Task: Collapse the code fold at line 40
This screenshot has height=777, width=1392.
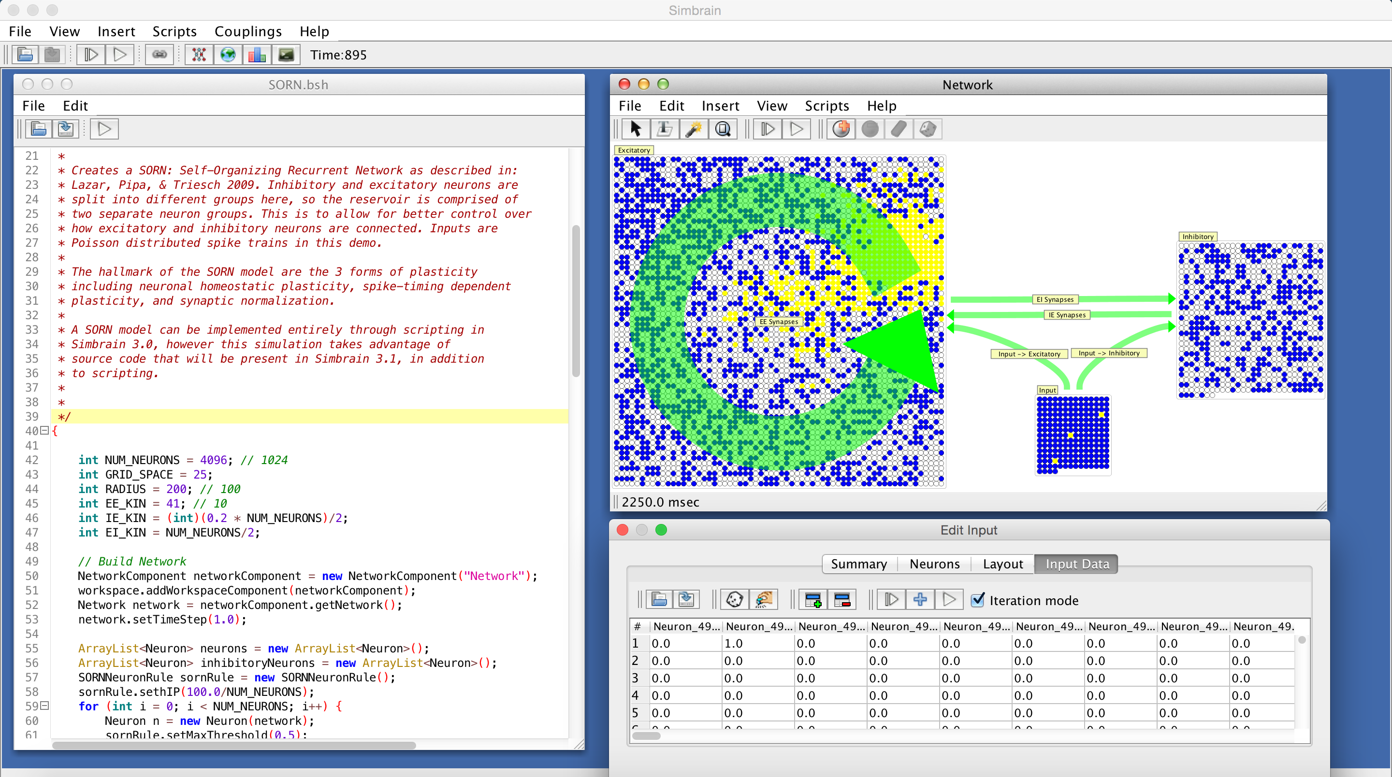Action: coord(45,430)
